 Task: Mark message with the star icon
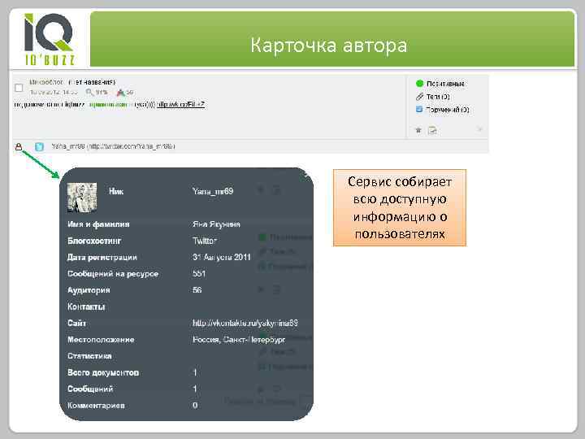(x=418, y=130)
